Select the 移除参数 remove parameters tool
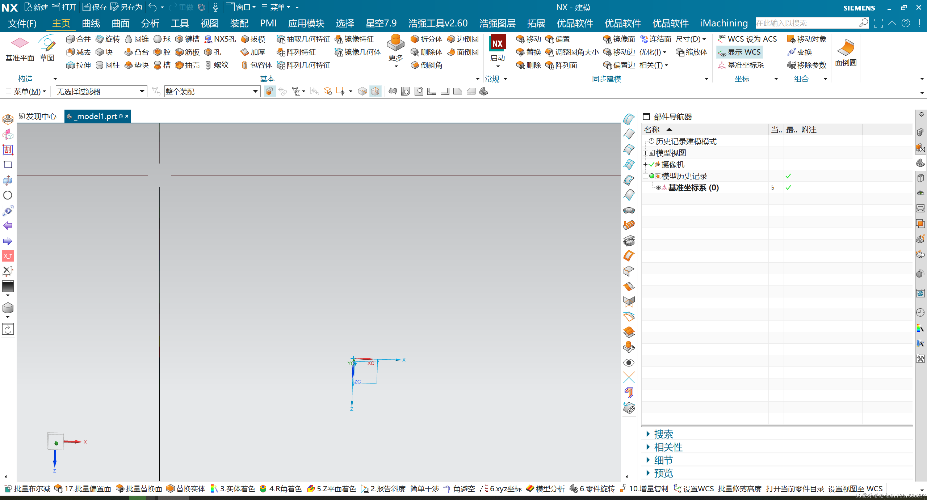The image size is (927, 500). pyautogui.click(x=807, y=65)
